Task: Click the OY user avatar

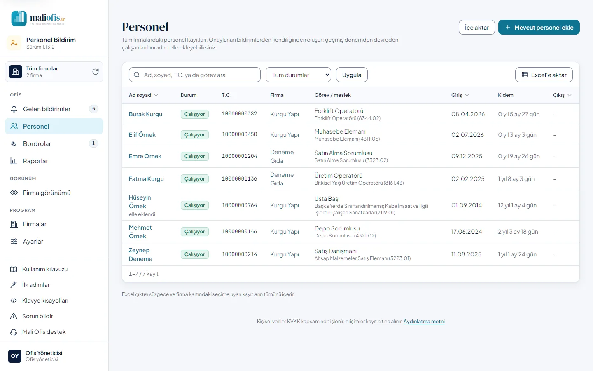Action: [x=15, y=356]
